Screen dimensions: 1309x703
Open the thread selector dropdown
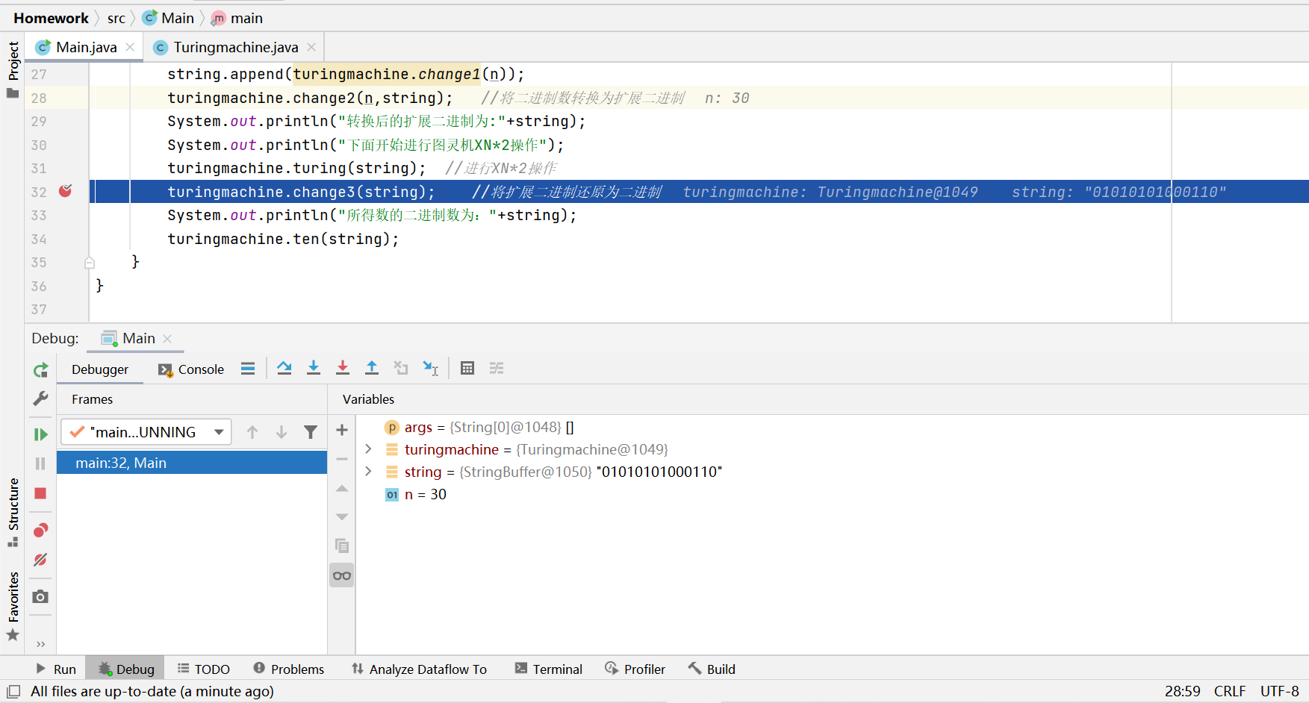pos(146,432)
